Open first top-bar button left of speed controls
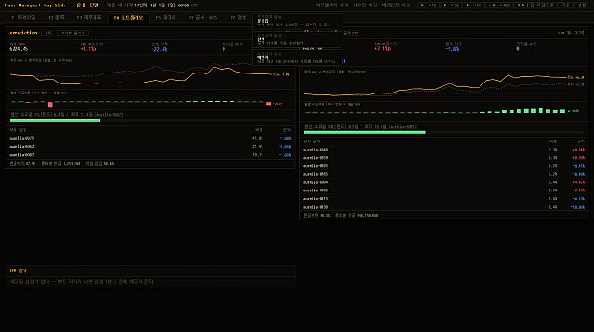The width and height of the screenshot is (594, 332). click(332, 5)
